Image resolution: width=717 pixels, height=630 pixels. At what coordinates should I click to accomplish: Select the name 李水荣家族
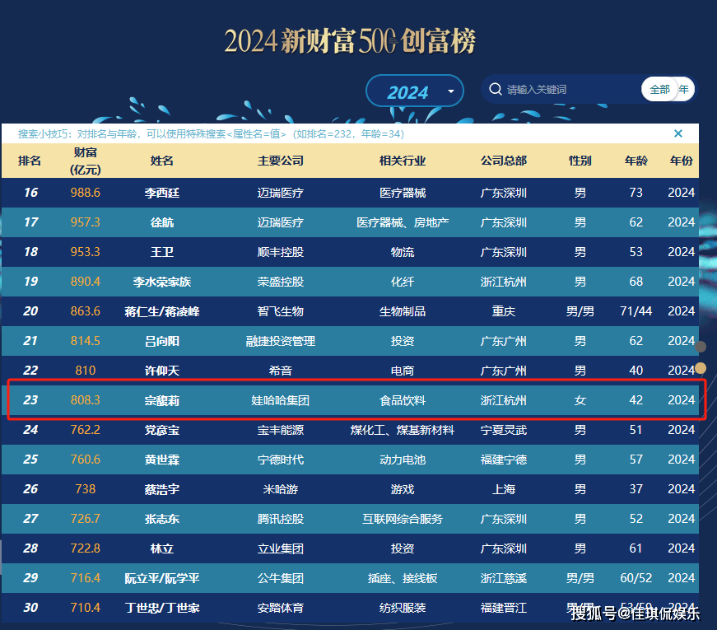[162, 282]
